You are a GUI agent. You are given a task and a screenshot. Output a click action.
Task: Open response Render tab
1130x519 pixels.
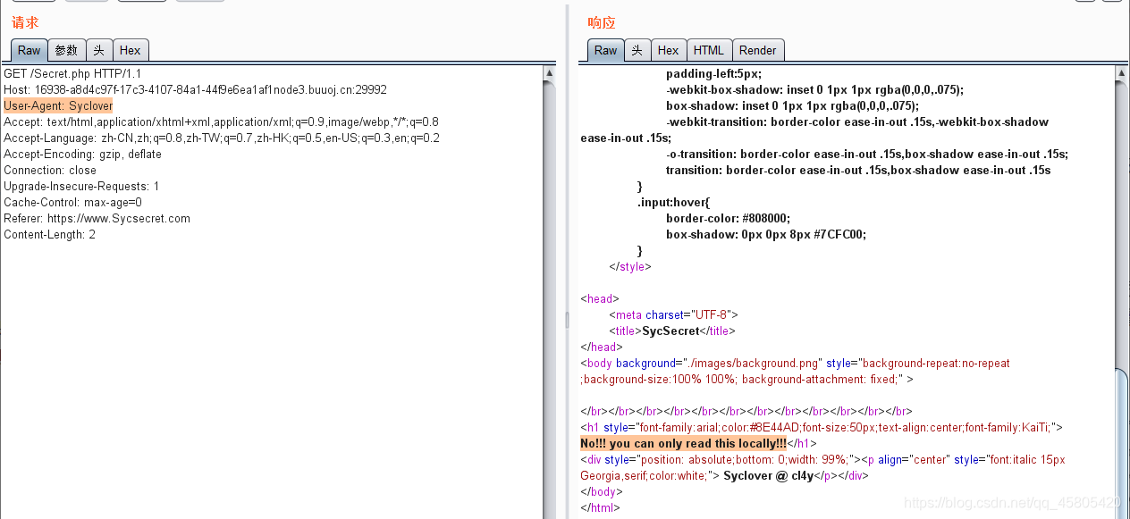[x=758, y=50]
